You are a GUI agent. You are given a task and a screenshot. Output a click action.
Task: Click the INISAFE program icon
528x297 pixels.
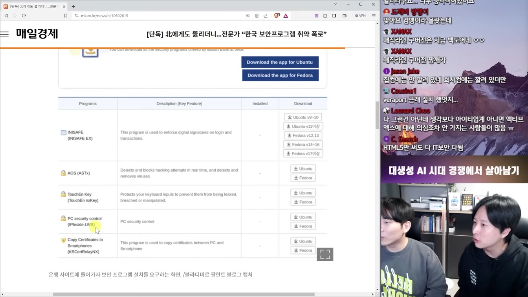click(x=63, y=132)
